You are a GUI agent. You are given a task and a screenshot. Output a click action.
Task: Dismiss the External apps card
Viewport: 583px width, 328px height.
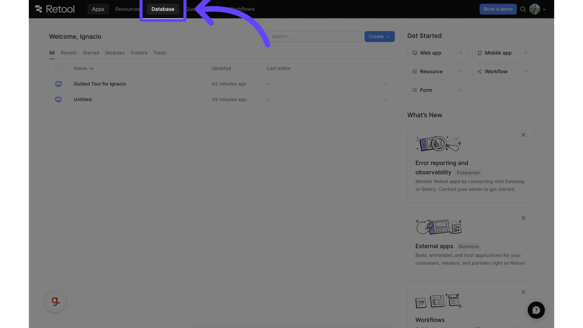[x=523, y=218]
